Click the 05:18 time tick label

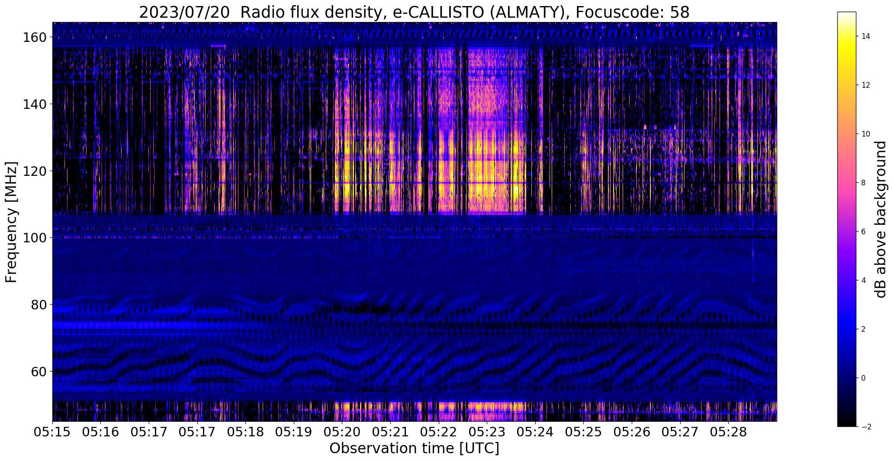246,432
